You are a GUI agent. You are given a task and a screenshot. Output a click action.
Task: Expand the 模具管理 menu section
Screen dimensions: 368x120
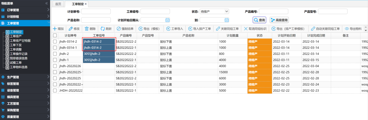tap(48, 97)
